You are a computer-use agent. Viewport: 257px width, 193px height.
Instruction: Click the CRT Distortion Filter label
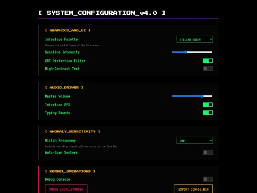tap(65, 61)
